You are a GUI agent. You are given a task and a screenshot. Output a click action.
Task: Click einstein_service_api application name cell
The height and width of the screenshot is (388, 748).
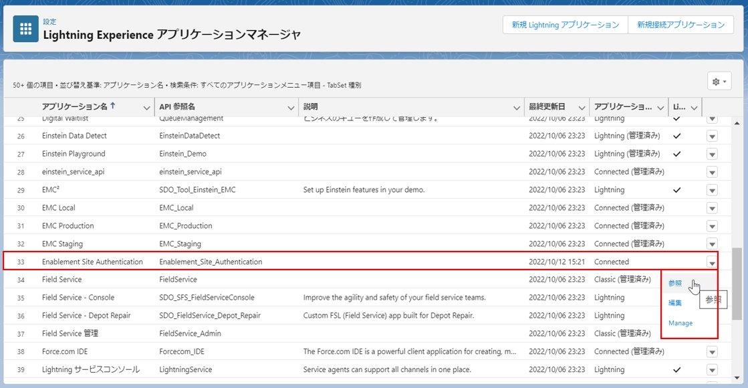coord(73,172)
